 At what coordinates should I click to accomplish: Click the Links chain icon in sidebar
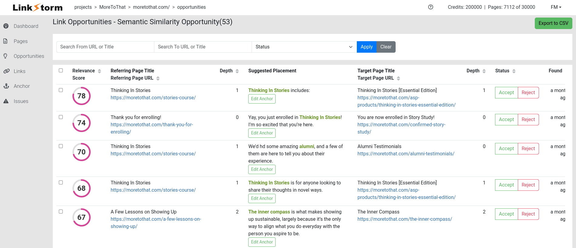[6, 71]
